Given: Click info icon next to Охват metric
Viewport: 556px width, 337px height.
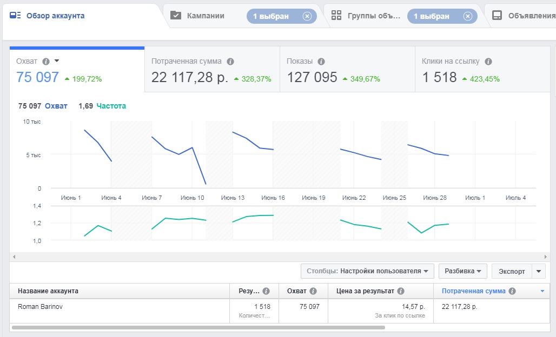Looking at the screenshot, I should [x=46, y=62].
